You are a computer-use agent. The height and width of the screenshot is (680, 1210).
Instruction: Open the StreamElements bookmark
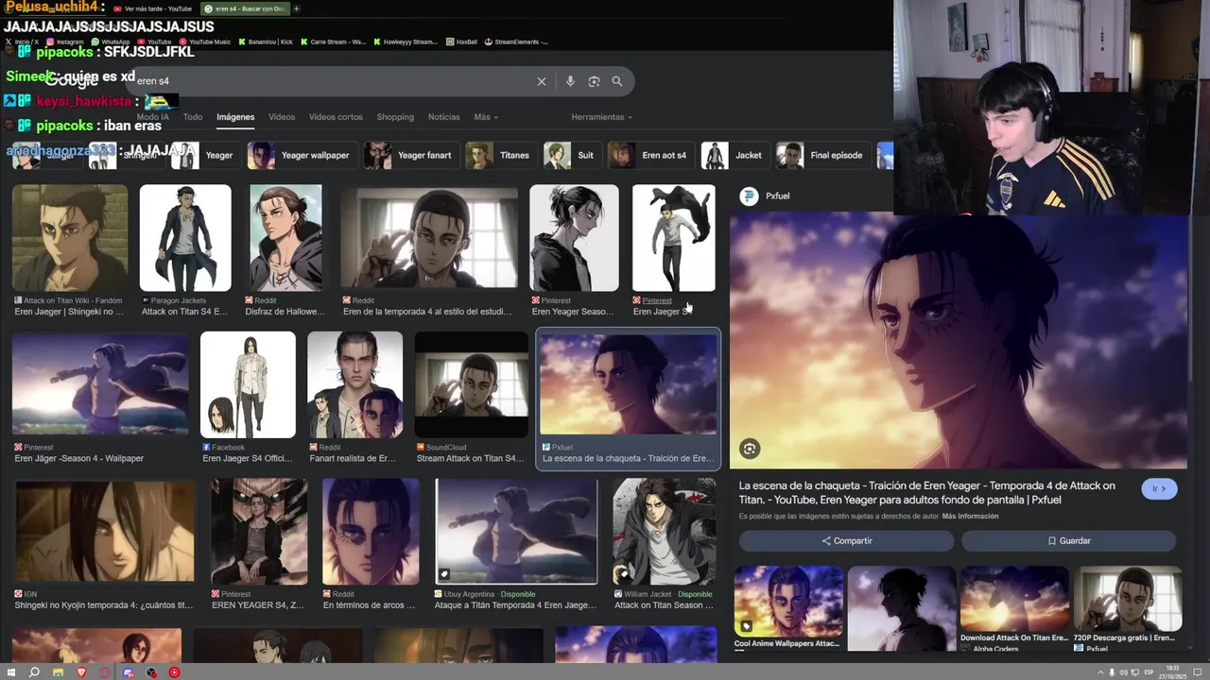click(517, 42)
